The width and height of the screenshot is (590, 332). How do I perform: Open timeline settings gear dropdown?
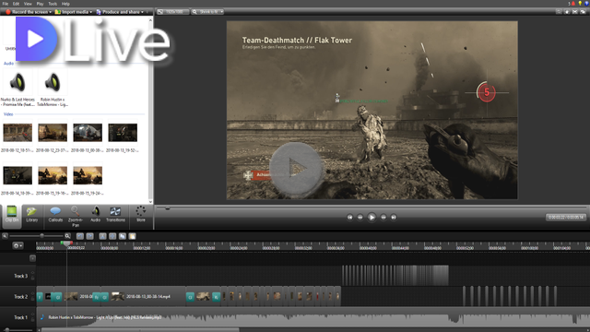tap(18, 245)
